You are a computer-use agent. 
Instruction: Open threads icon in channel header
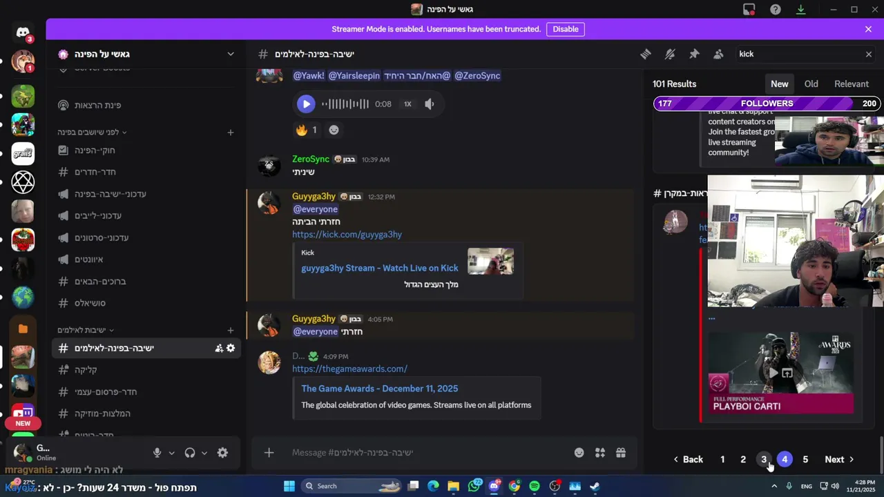coord(646,54)
